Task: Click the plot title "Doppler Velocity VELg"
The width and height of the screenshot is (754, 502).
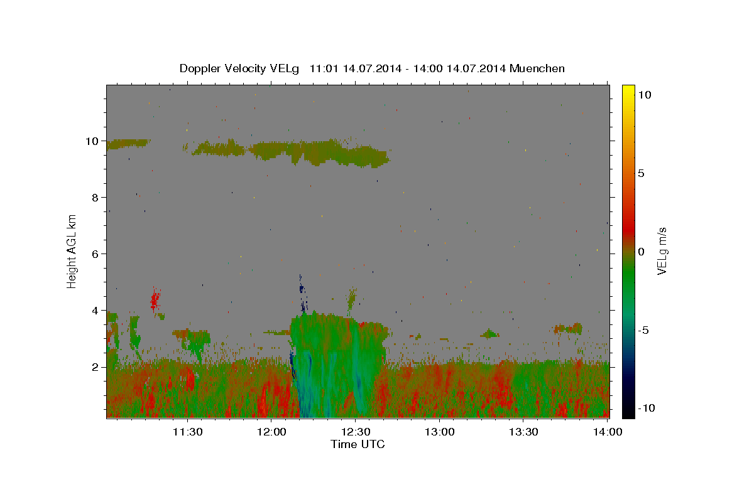Action: 241,68
